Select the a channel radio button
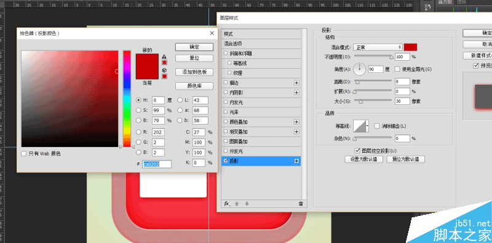 (180, 110)
